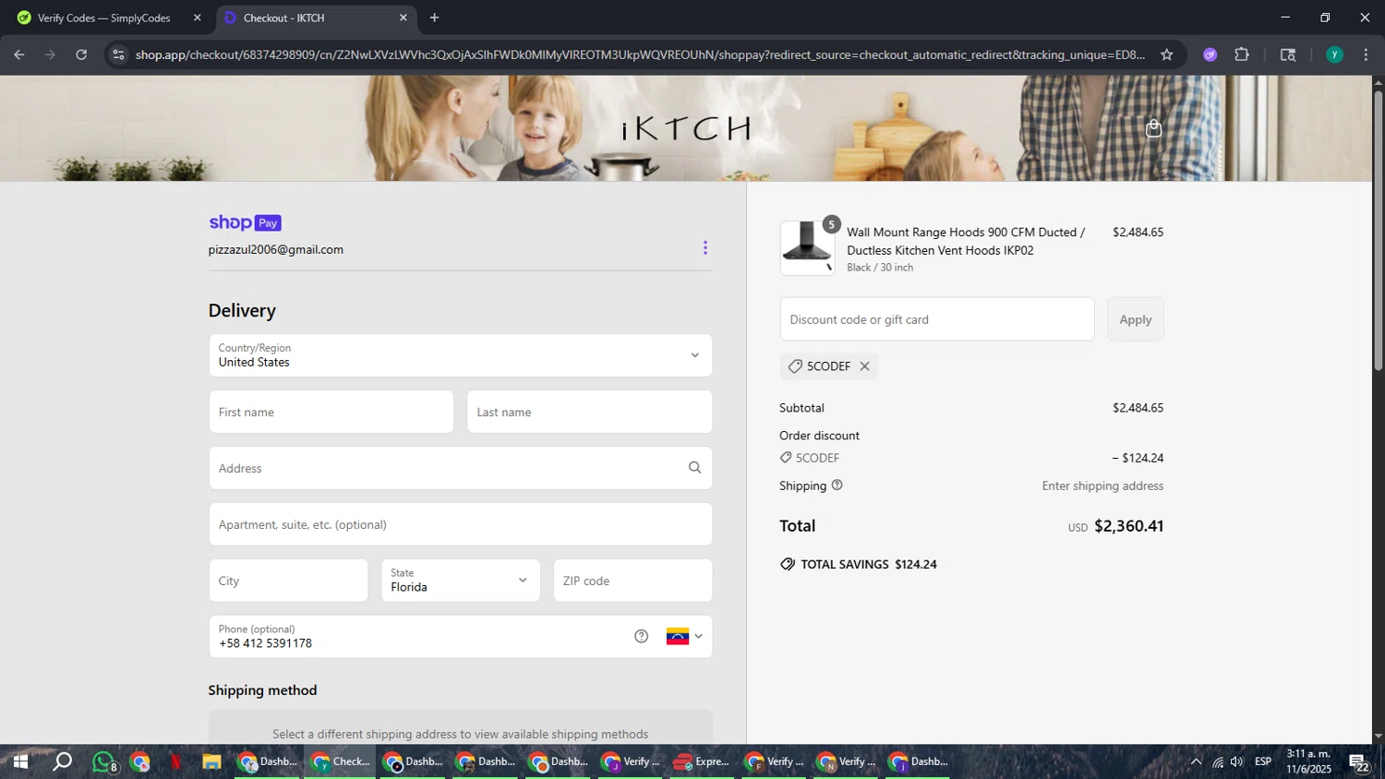
Task: Click the Discount code or gift card field
Action: coord(937,319)
